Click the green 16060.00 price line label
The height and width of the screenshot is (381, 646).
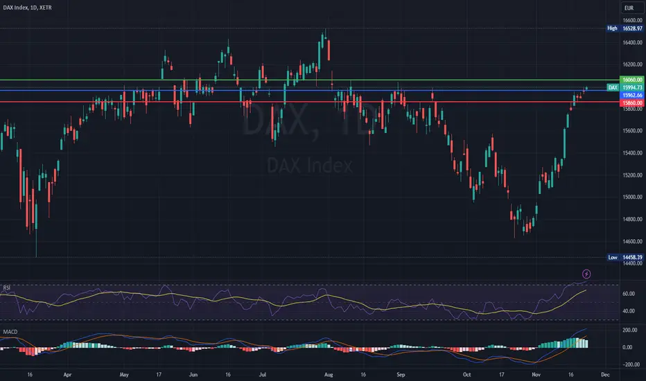[632, 80]
